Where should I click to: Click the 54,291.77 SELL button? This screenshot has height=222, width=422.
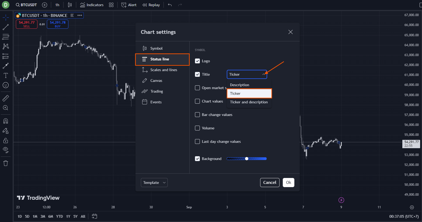(27, 24)
